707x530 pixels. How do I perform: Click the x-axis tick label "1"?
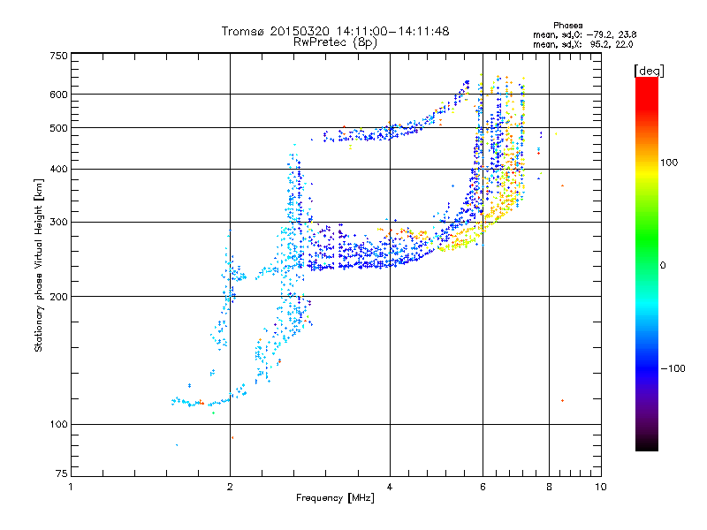71,487
